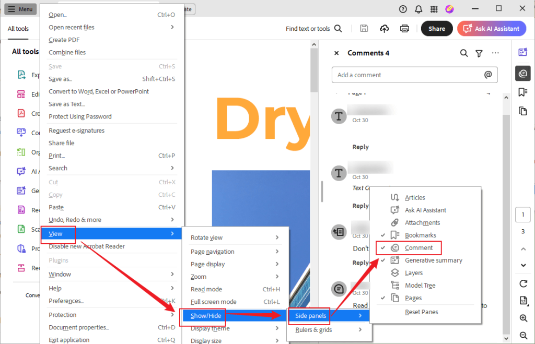This screenshot has width=535, height=344.
Task: Click the Ask AI Assistant button
Action: pyautogui.click(x=491, y=29)
